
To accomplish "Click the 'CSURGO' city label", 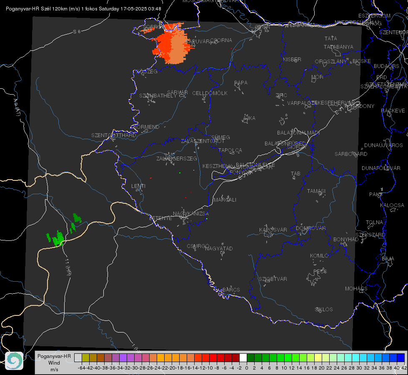I will (x=198, y=246).
